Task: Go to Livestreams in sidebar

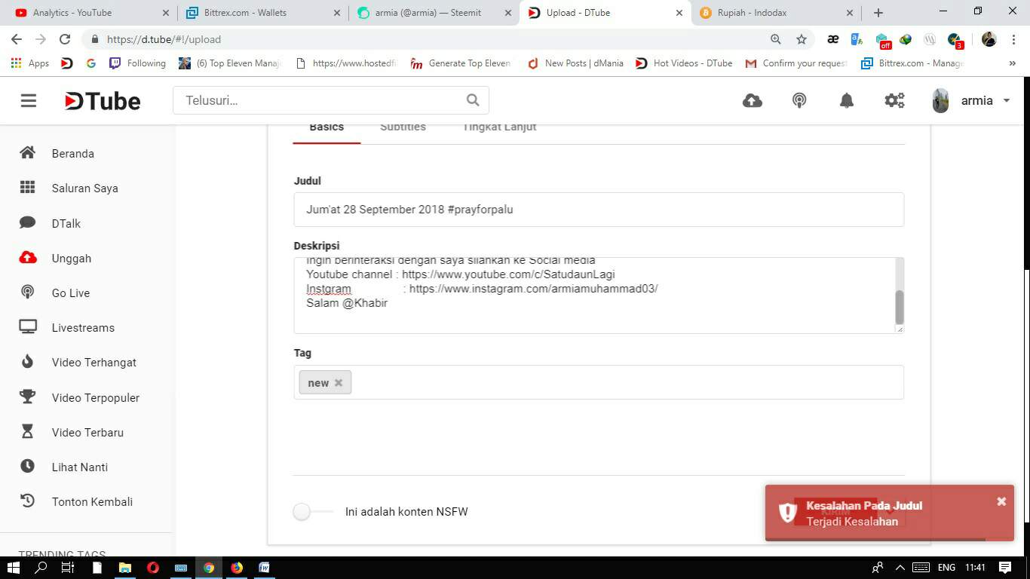Action: pos(83,328)
